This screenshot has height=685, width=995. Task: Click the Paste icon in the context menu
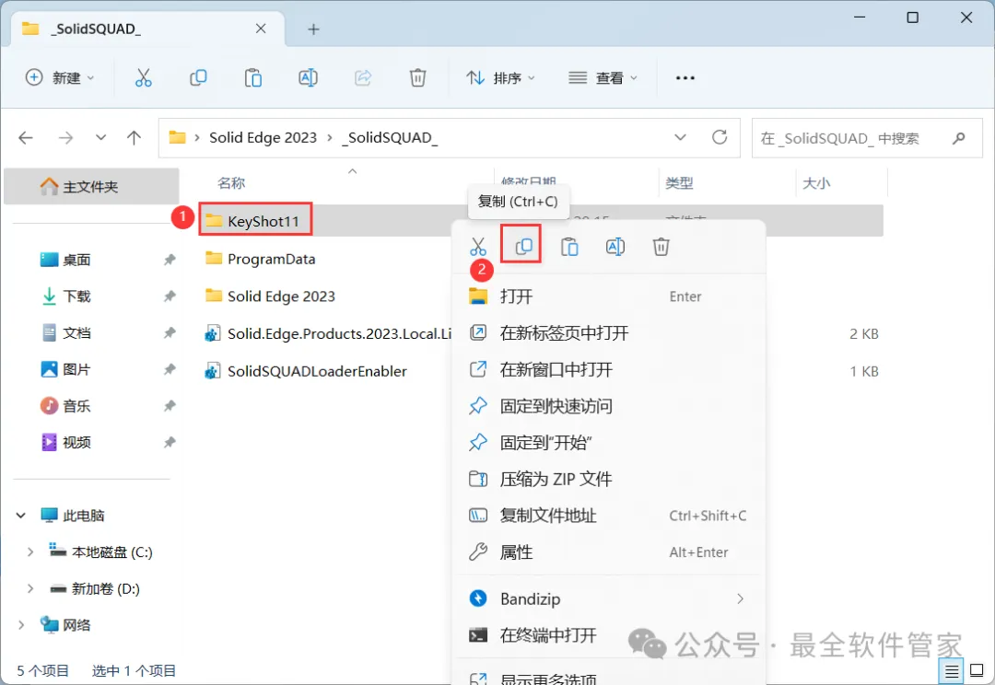[x=569, y=246]
